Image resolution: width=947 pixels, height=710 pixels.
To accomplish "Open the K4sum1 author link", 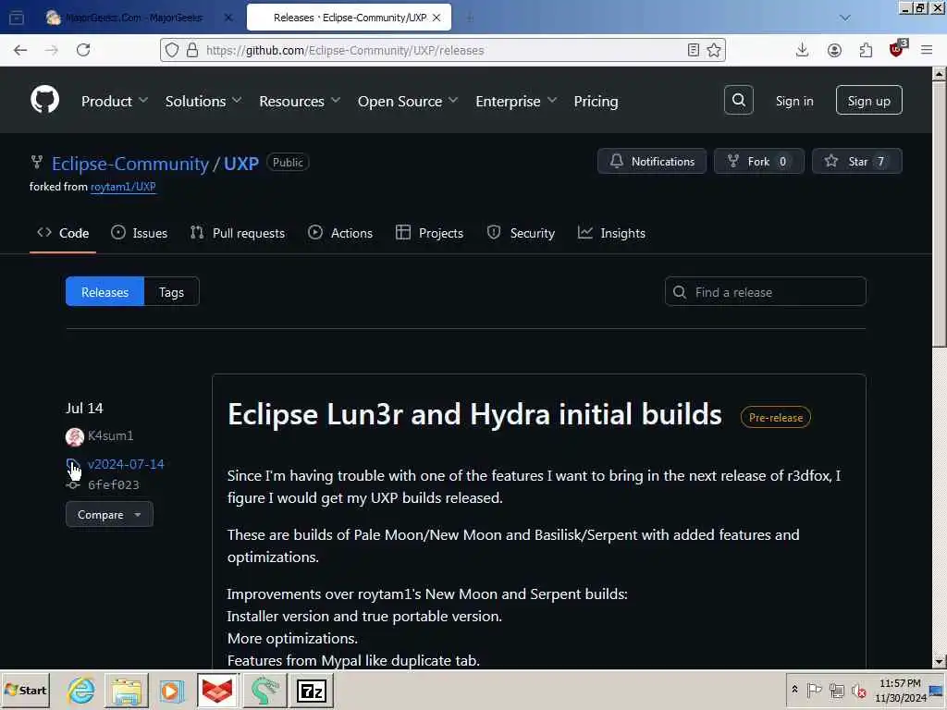I will [111, 436].
